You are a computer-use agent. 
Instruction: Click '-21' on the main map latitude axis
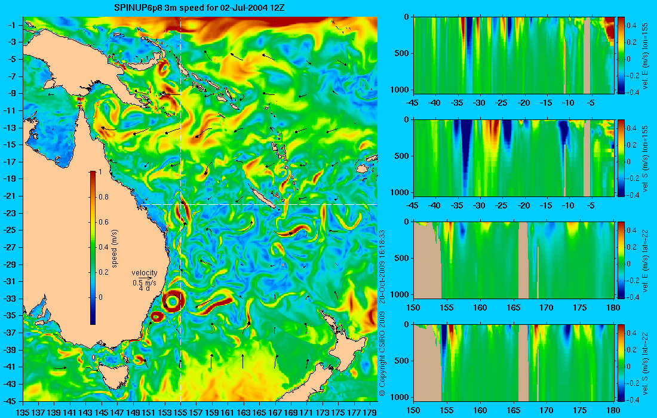[x=12, y=196]
